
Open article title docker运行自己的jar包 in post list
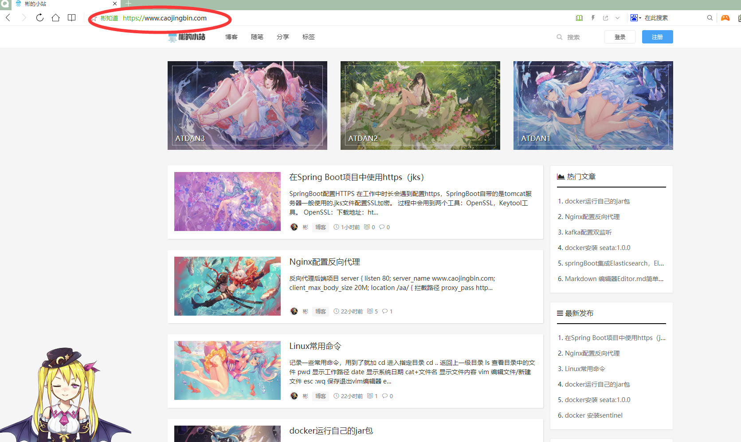click(x=331, y=431)
